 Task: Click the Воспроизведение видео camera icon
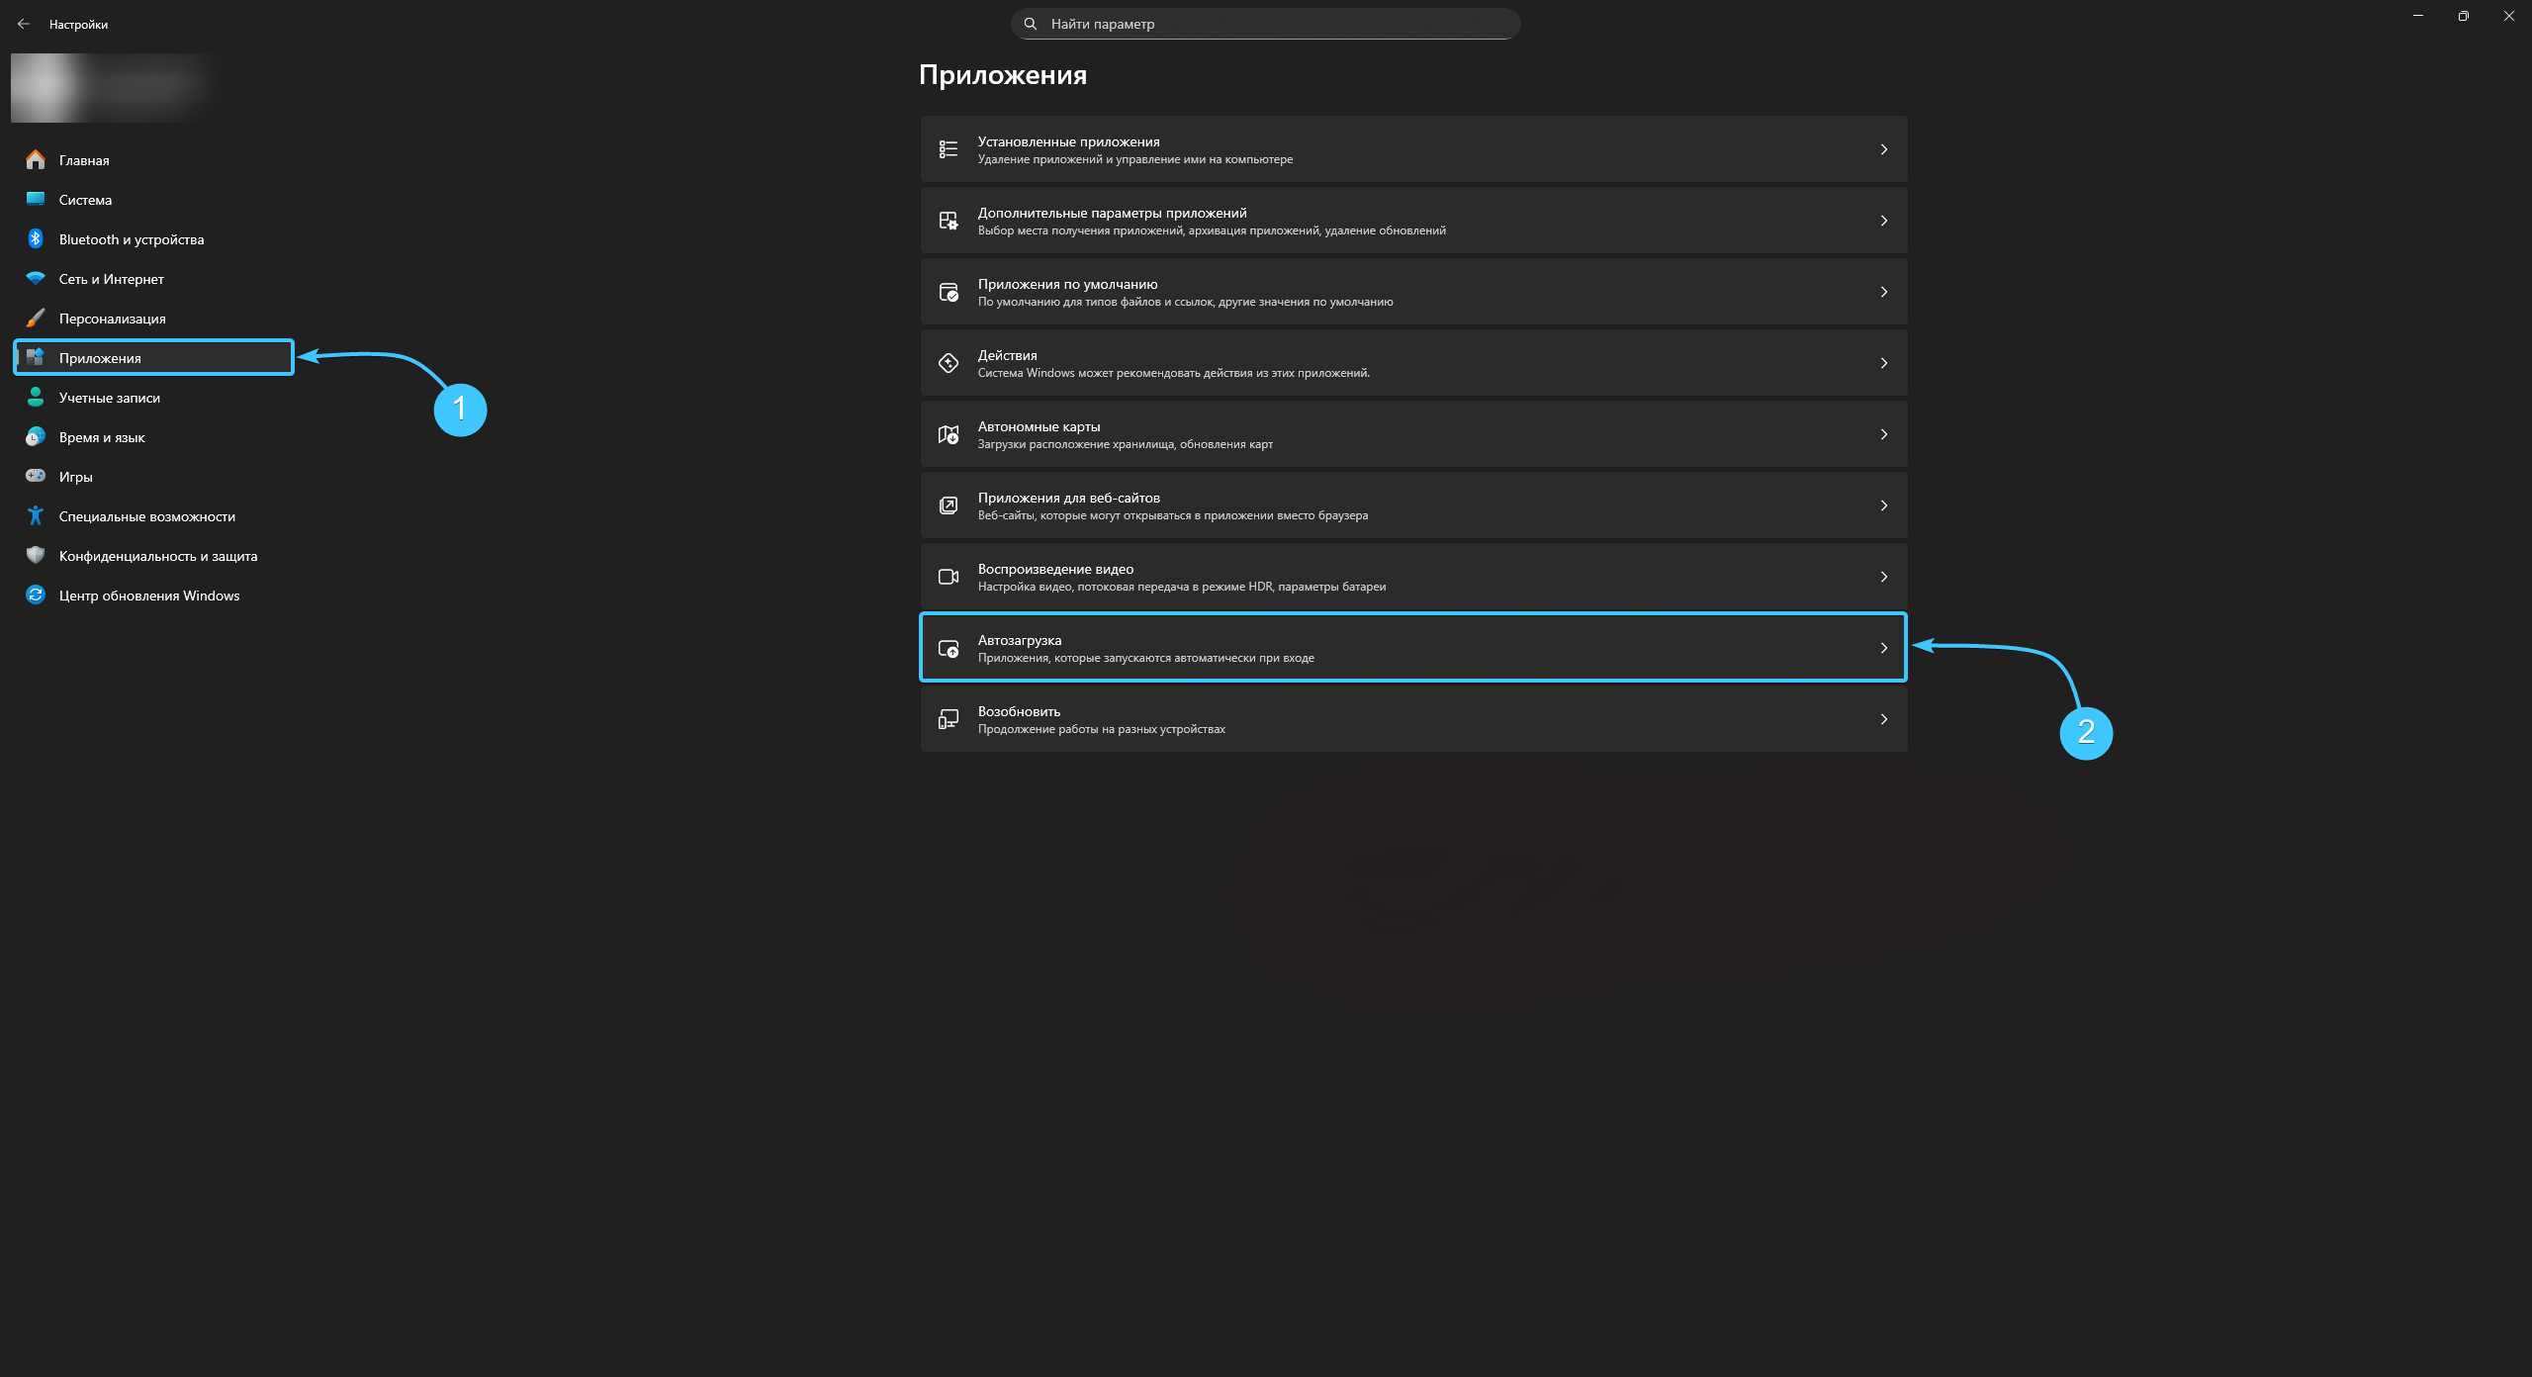click(x=948, y=577)
